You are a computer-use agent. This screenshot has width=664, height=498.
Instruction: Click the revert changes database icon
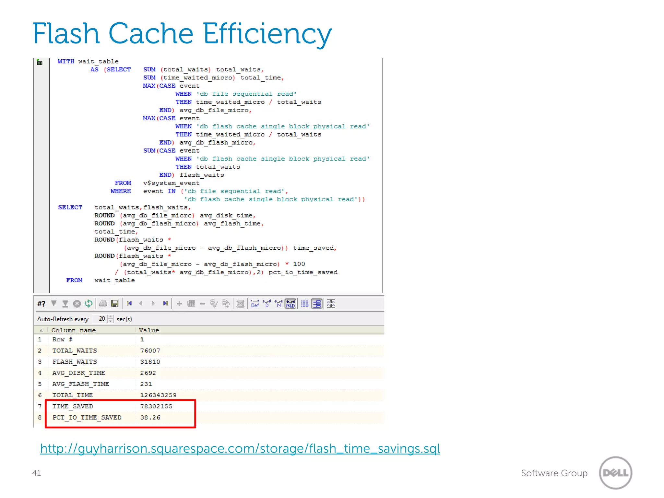click(226, 303)
